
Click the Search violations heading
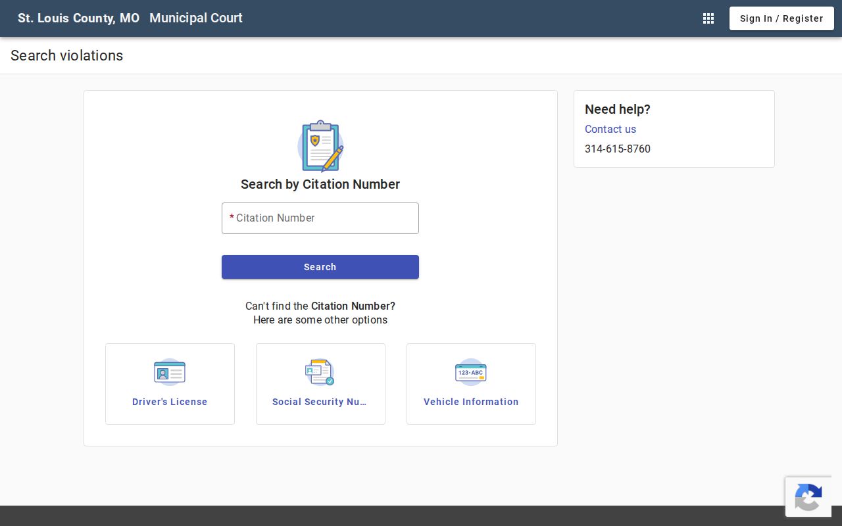click(67, 56)
